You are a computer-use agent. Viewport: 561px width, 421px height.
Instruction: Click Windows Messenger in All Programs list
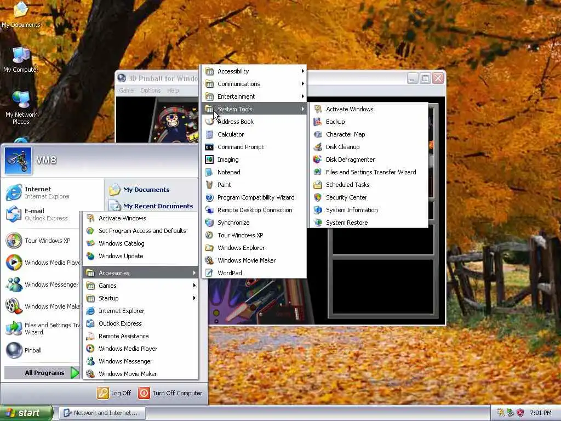point(140,361)
